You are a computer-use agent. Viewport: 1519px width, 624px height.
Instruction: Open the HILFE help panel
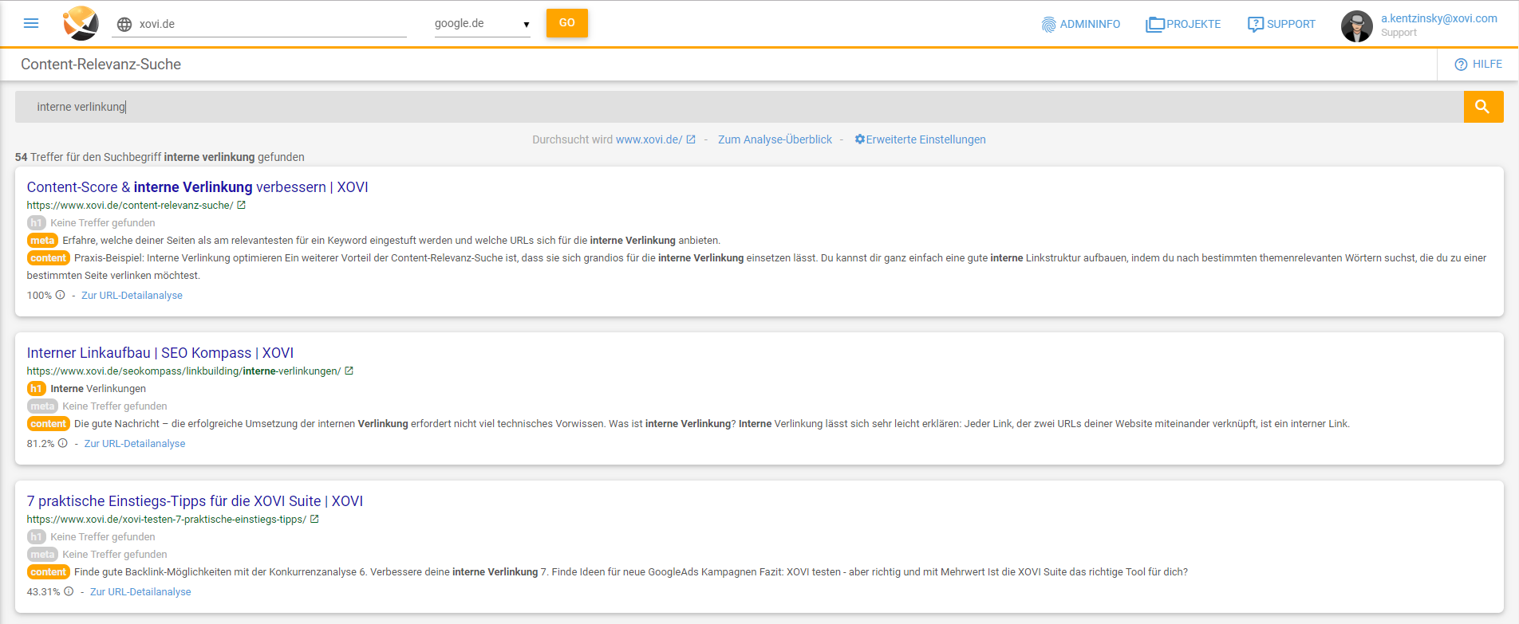pyautogui.click(x=1478, y=65)
